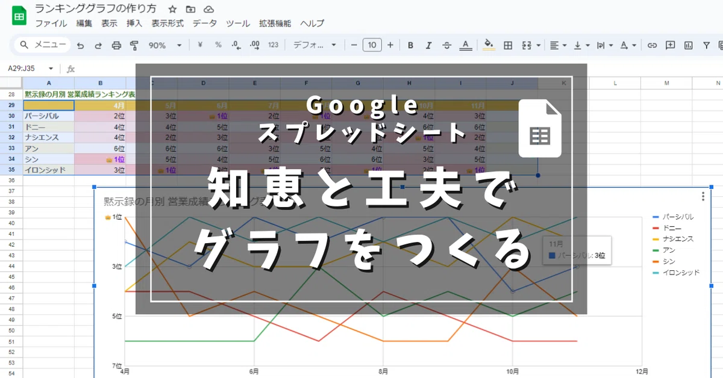Insert a comment

click(670, 45)
